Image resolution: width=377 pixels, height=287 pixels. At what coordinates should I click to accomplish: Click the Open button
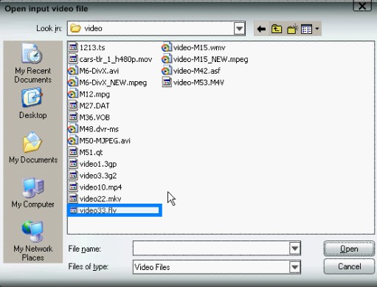[349, 249]
